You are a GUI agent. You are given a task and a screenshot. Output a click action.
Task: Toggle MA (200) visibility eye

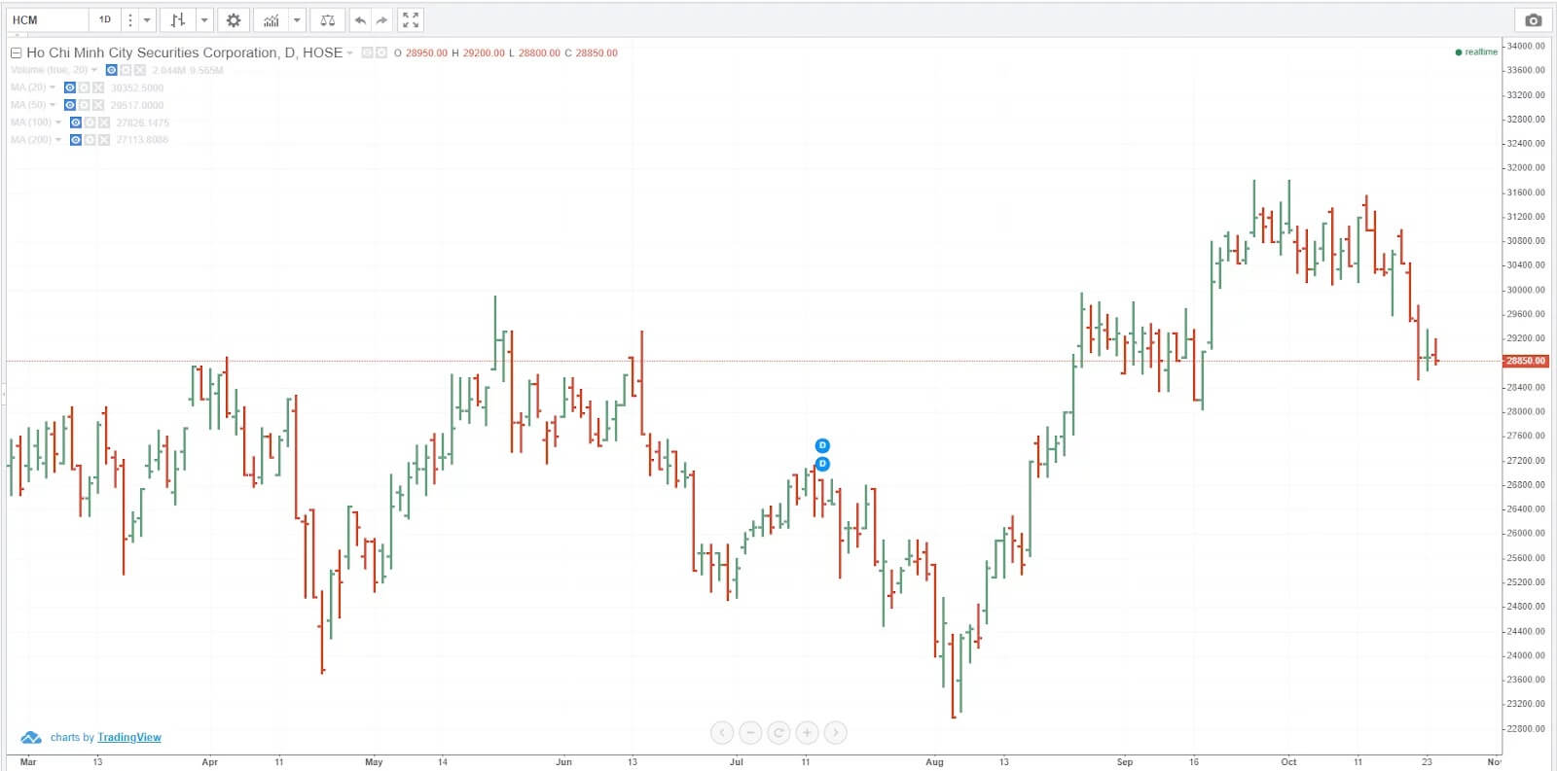[76, 140]
